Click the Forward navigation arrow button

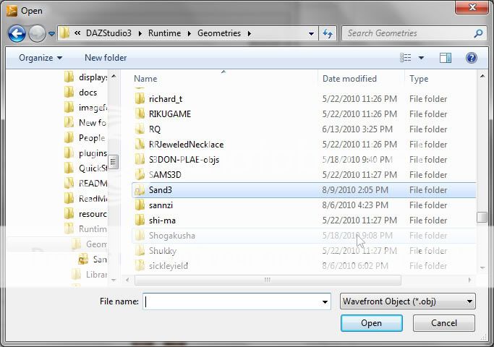pos(37,33)
